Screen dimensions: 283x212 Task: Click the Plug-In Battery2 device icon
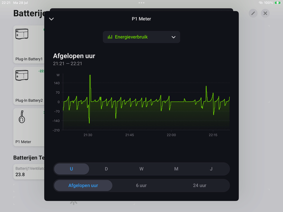22,75
